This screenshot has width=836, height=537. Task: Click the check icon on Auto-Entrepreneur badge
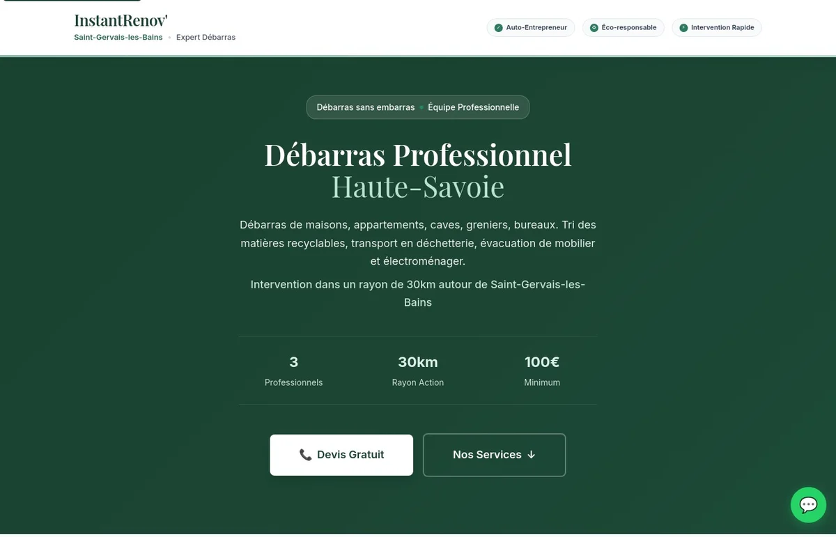pyautogui.click(x=497, y=28)
